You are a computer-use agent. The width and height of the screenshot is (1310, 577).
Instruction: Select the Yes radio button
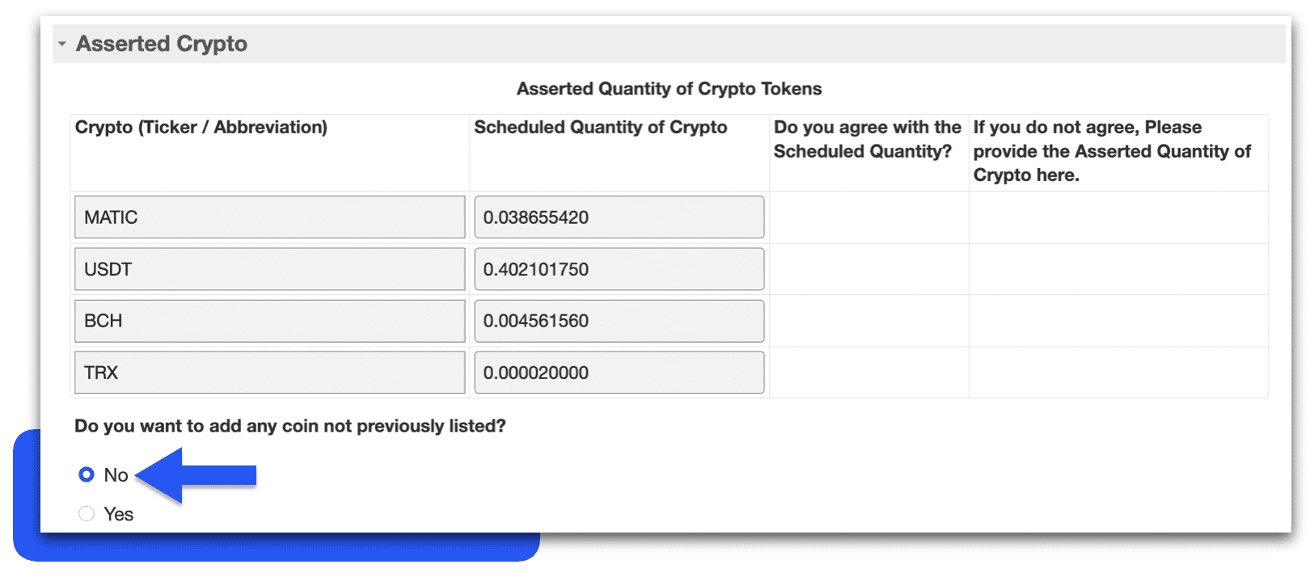pyautogui.click(x=87, y=514)
